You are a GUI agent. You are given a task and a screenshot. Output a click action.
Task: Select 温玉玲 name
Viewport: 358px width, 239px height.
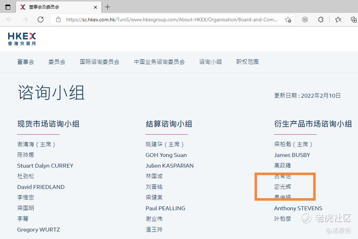pos(154,229)
